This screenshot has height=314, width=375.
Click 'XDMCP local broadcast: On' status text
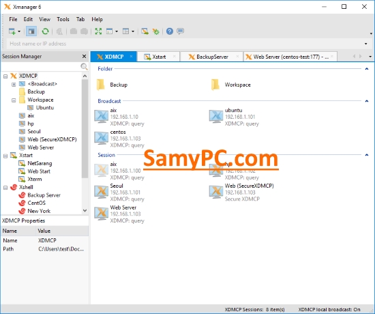coord(329,310)
